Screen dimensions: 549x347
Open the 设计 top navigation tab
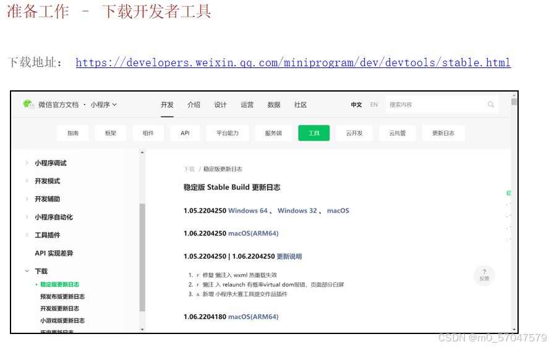point(220,105)
